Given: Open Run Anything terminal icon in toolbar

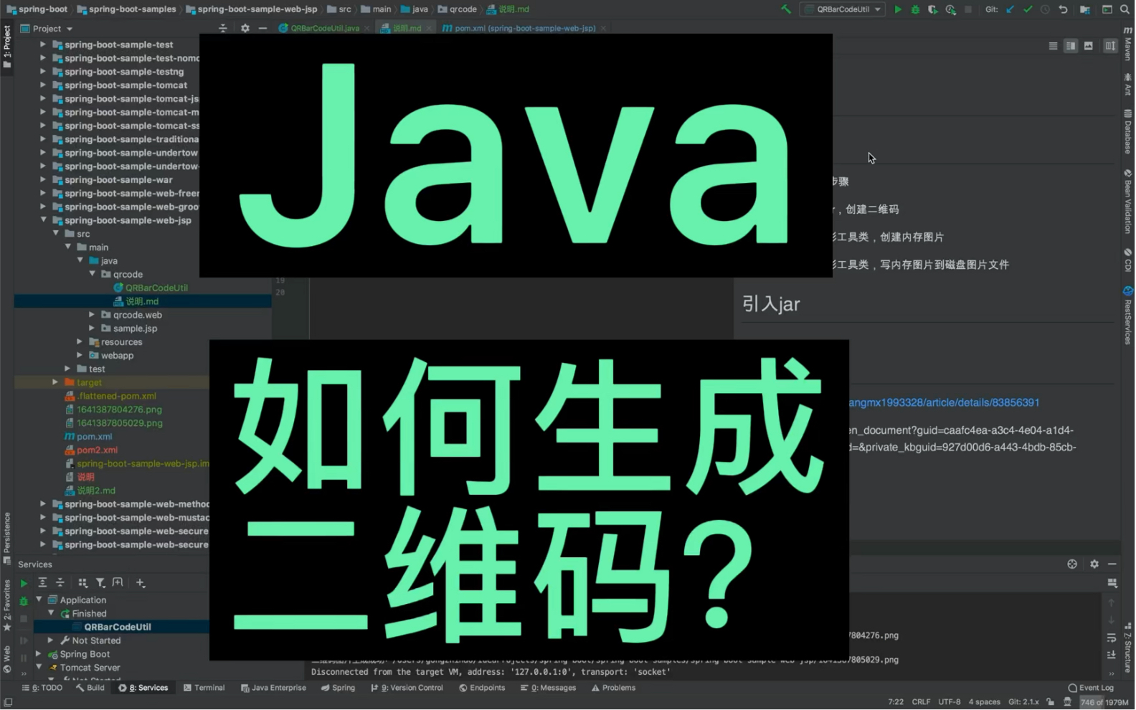Looking at the screenshot, I should [x=1107, y=9].
